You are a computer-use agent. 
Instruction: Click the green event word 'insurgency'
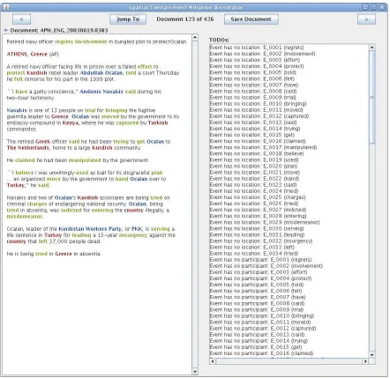[133, 235]
